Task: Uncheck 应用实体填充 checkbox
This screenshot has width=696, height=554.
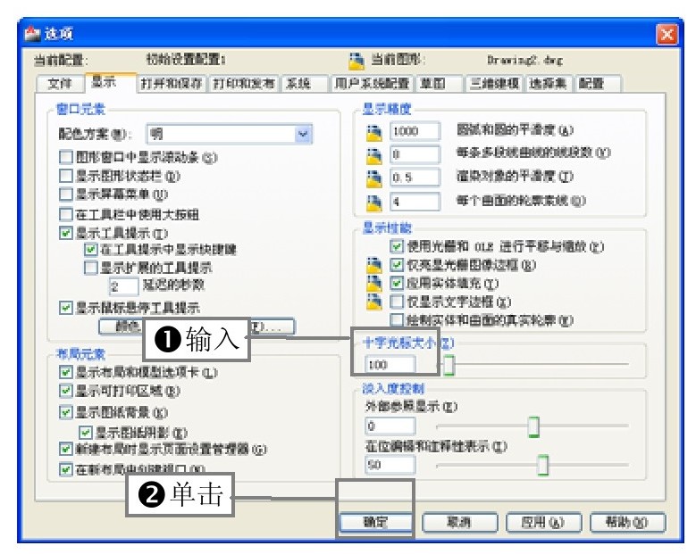Action: coord(397,283)
